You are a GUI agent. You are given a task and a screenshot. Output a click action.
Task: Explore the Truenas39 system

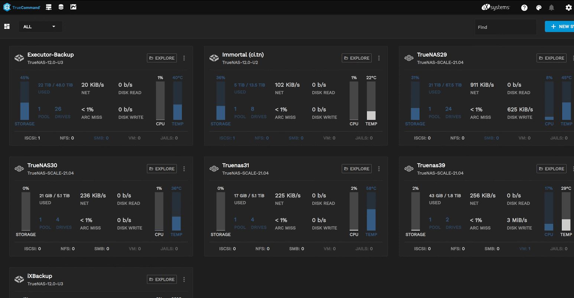point(552,168)
